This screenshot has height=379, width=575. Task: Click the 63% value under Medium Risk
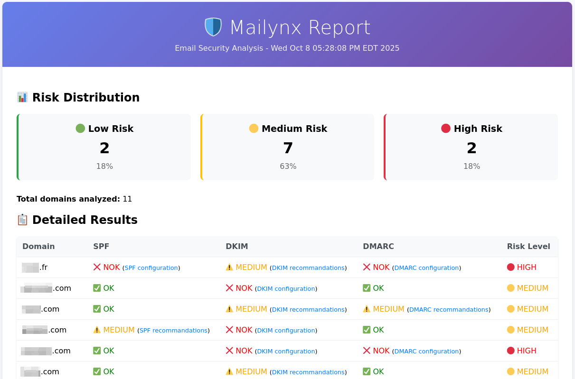tap(288, 166)
